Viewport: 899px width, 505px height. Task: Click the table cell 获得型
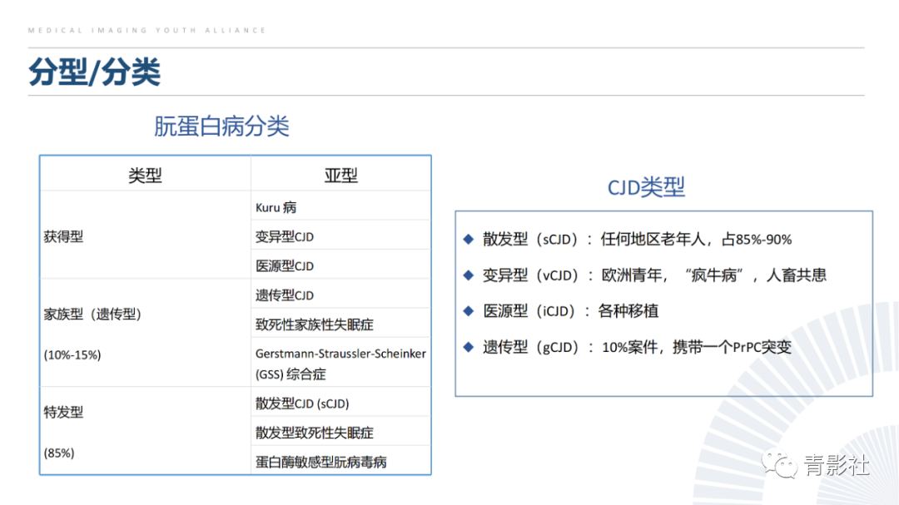coord(63,236)
